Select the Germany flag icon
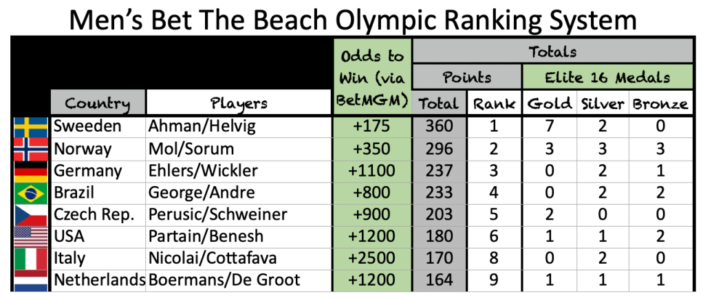The image size is (703, 298). point(31,170)
